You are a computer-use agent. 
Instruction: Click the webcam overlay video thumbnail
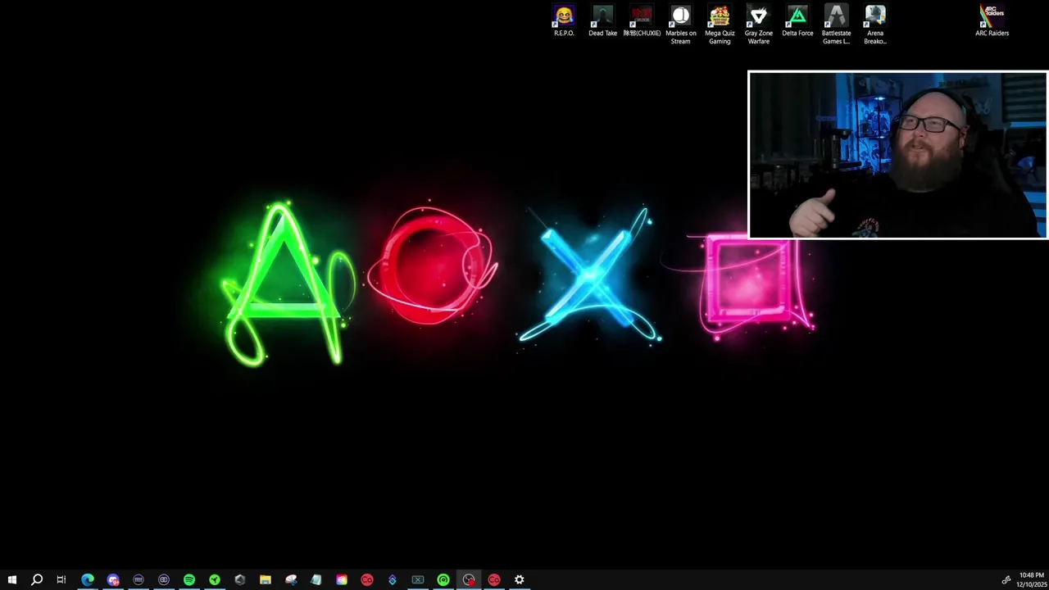coord(897,155)
